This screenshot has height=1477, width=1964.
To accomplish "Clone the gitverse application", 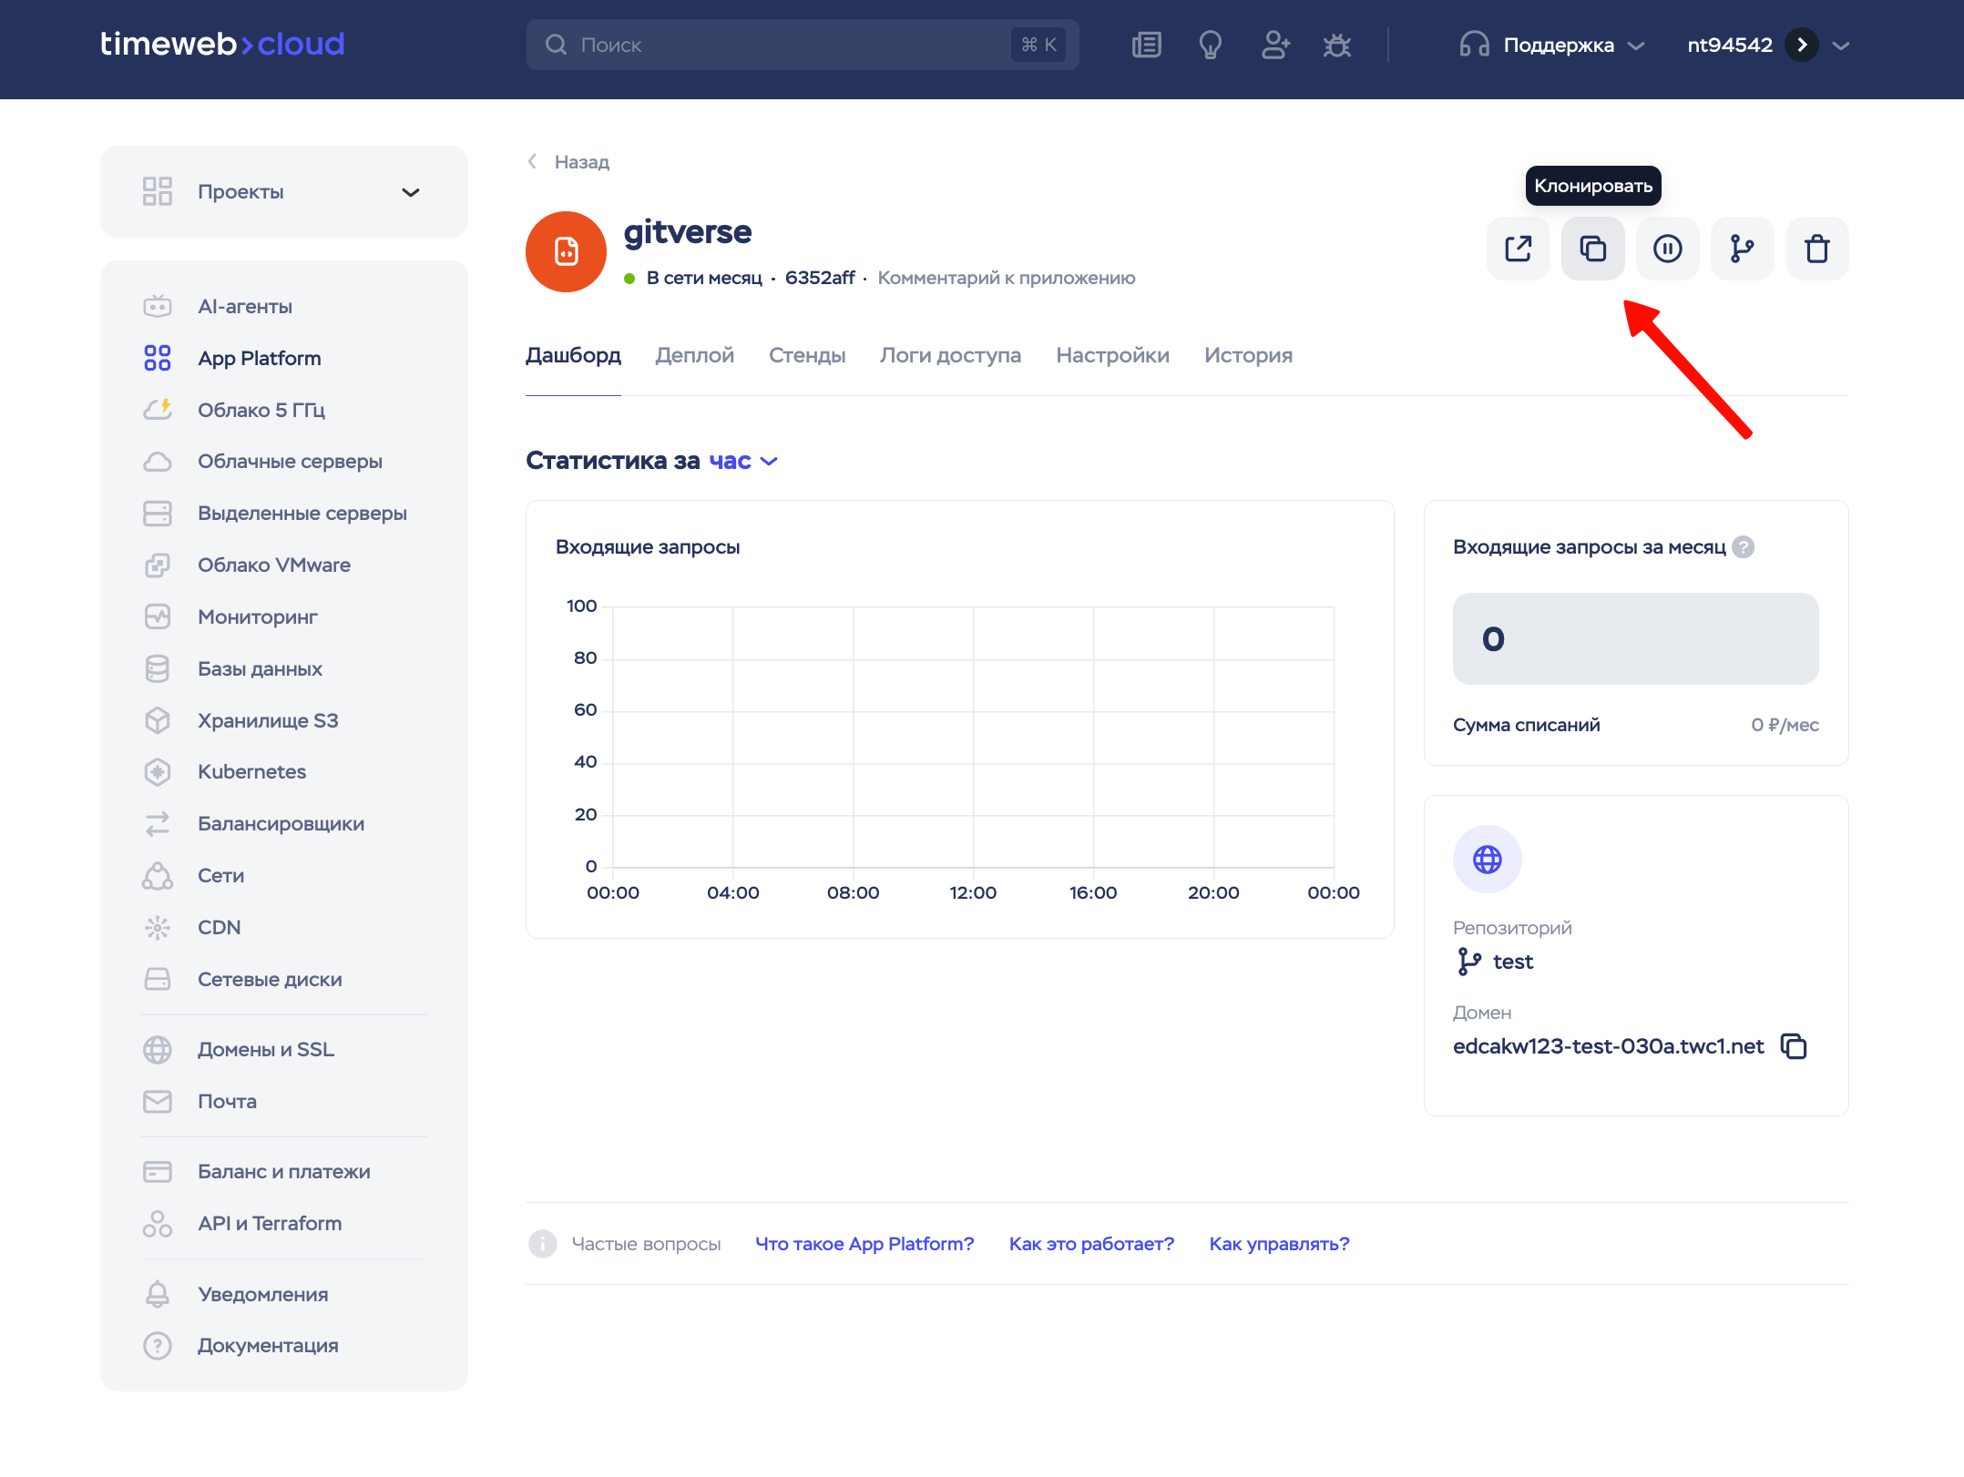I will point(1592,249).
